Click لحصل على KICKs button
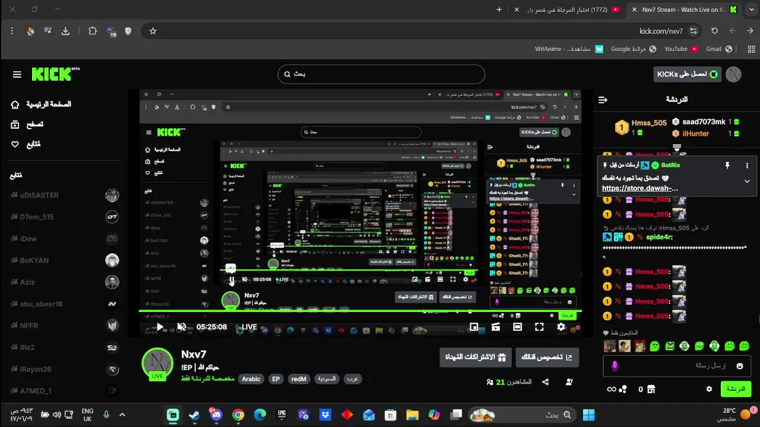 click(688, 74)
